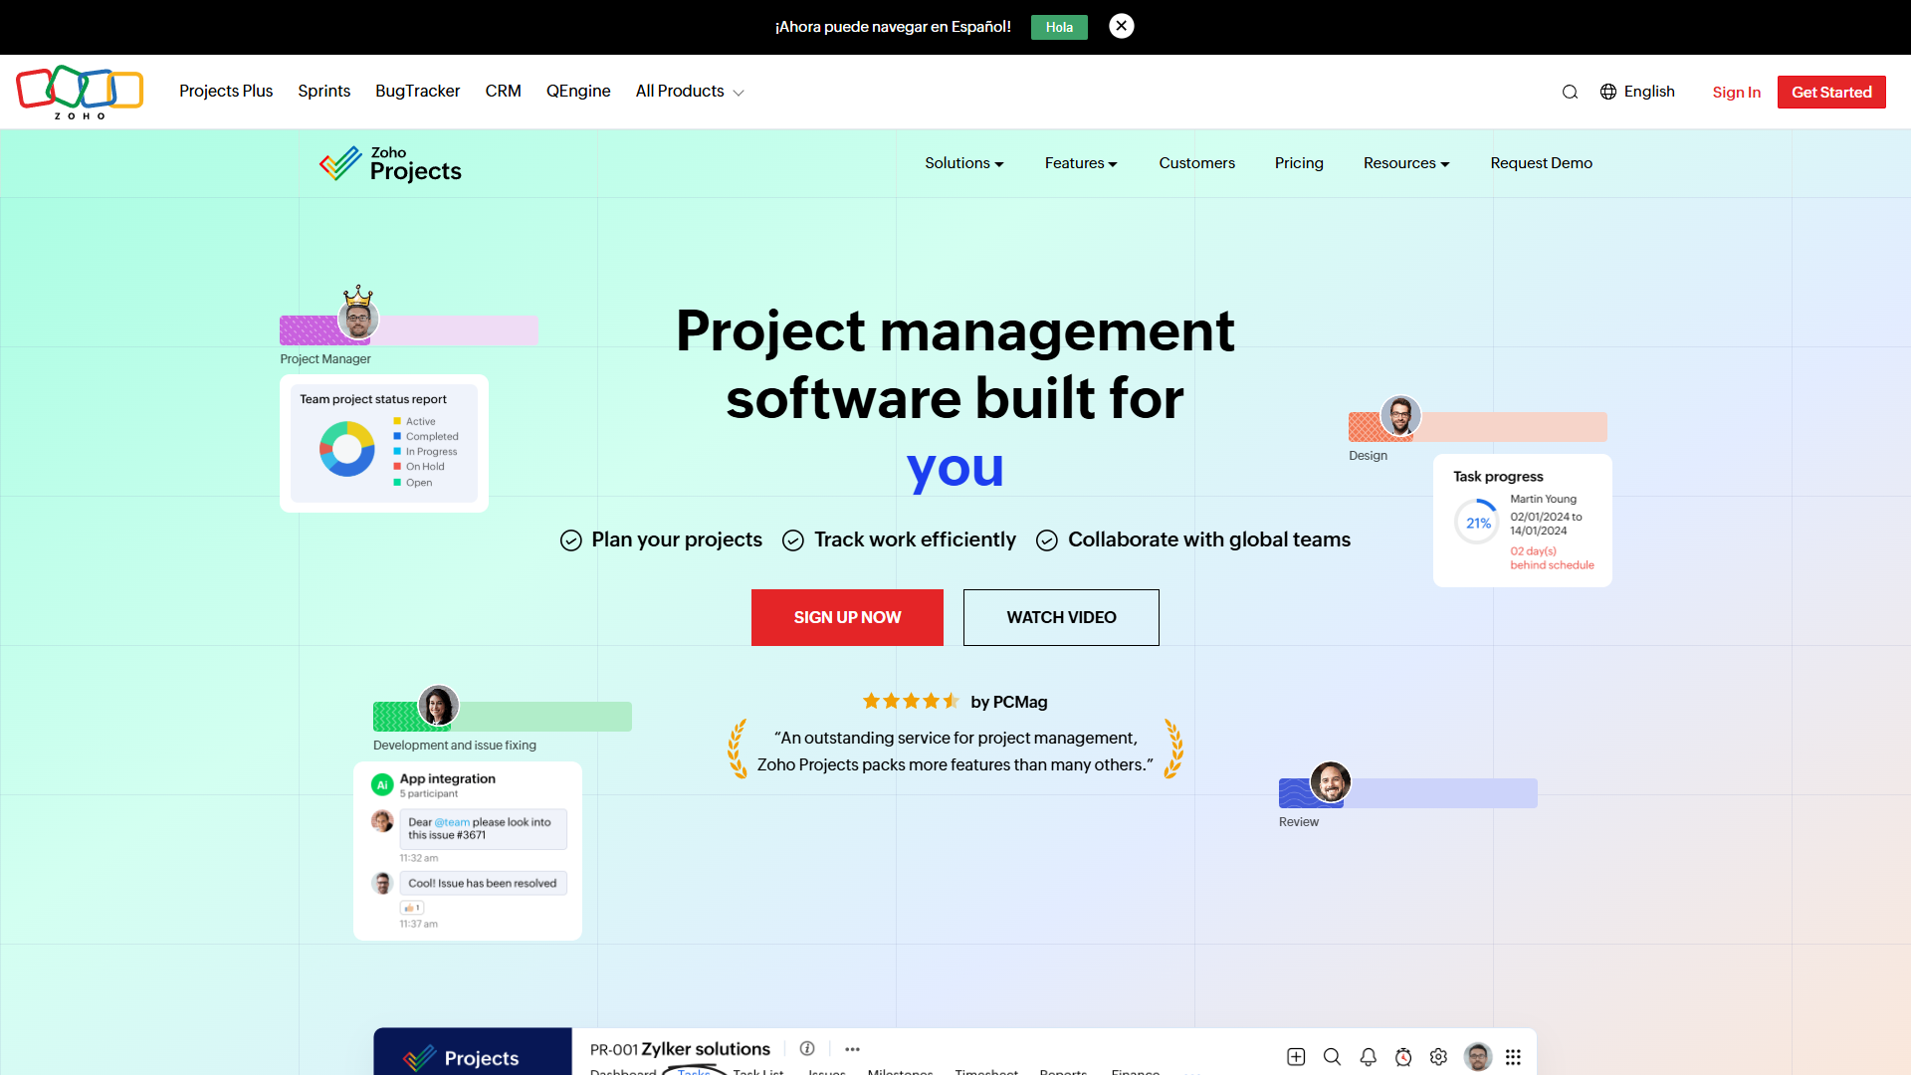The image size is (1911, 1075).
Task: Dismiss the Spanish announcement banner
Action: click(x=1121, y=26)
